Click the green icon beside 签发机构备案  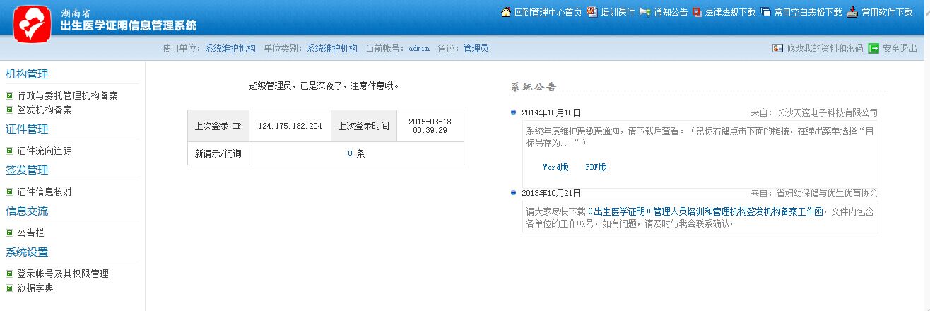(10, 110)
